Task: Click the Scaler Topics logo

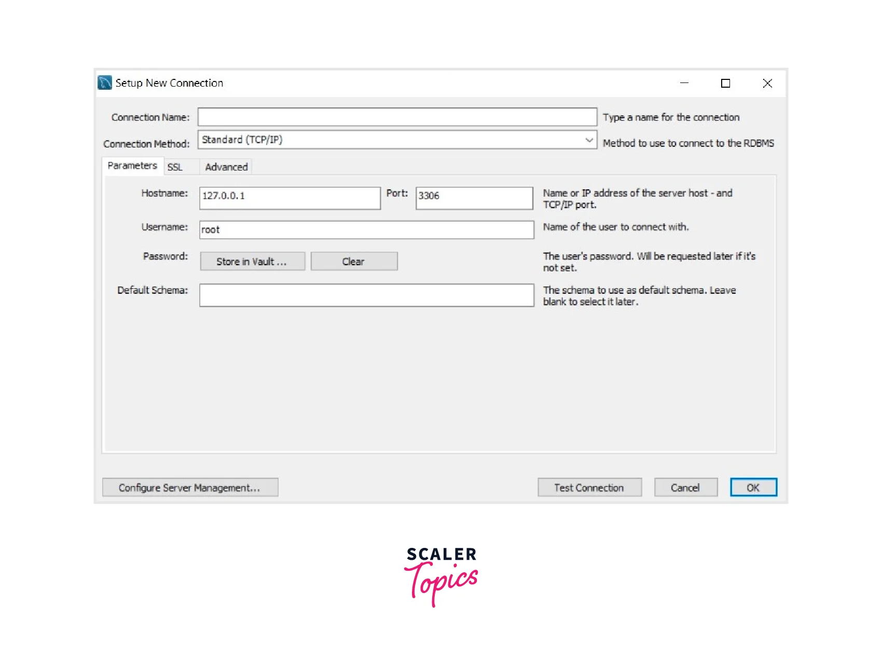Action: [441, 575]
